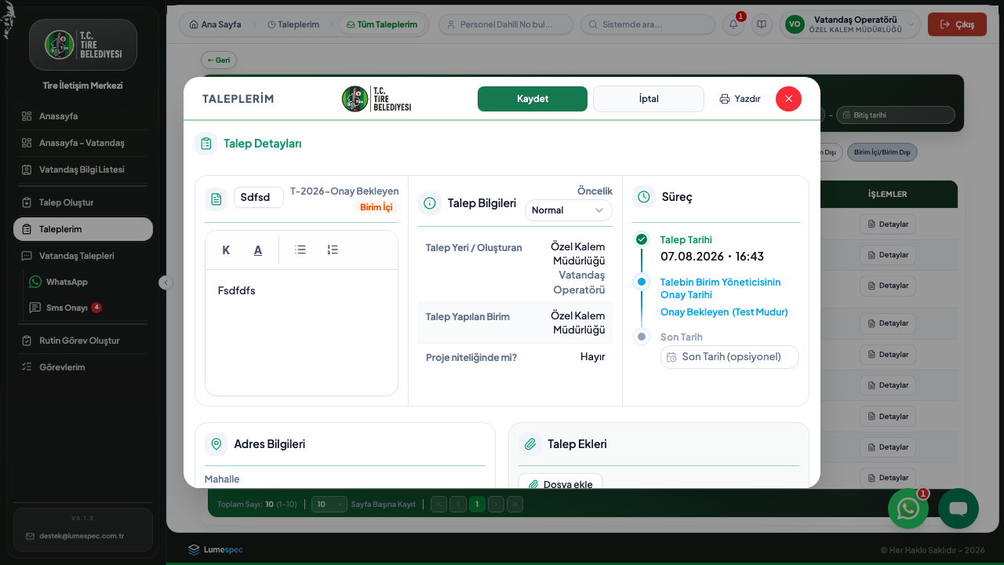
Task: Click the first Detaylar button in table
Action: [x=888, y=224]
